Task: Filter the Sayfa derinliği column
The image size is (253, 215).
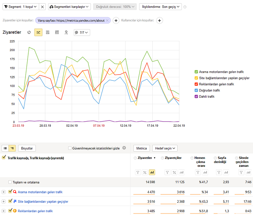Action: tap(219, 172)
